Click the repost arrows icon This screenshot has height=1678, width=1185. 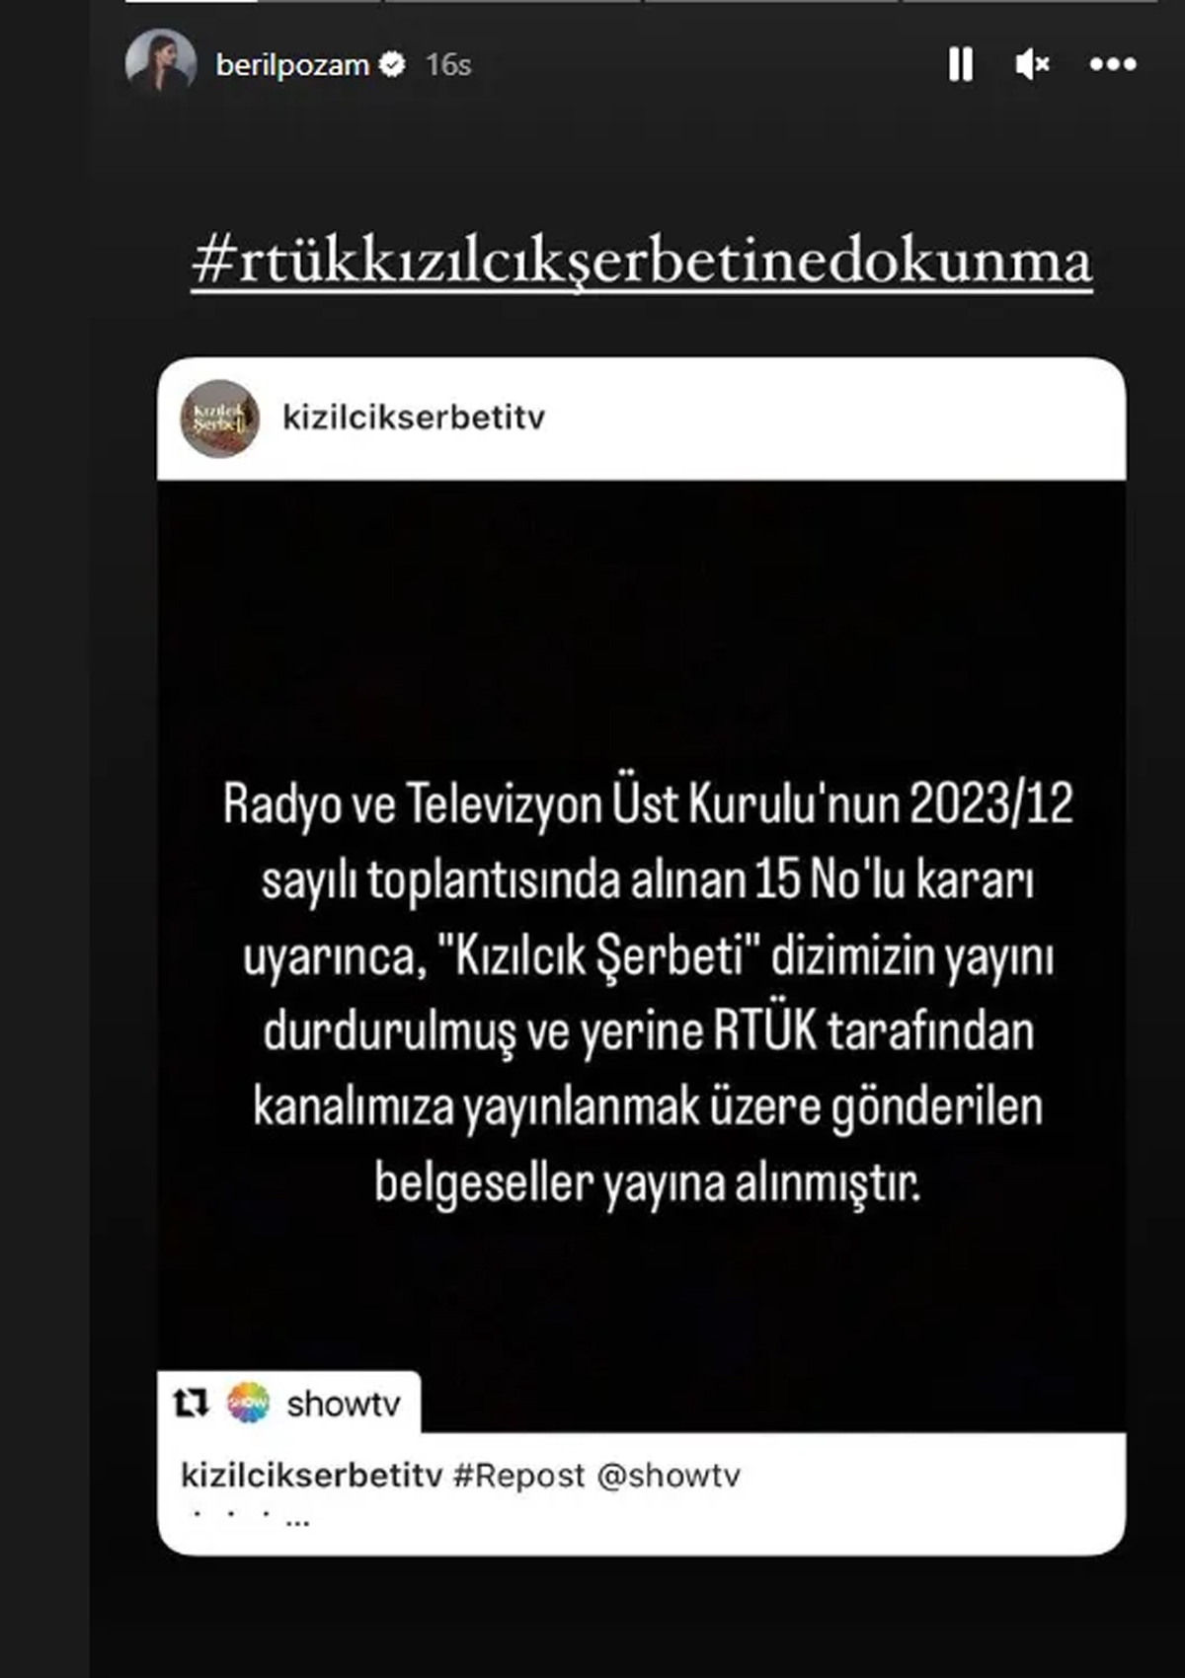click(191, 1403)
